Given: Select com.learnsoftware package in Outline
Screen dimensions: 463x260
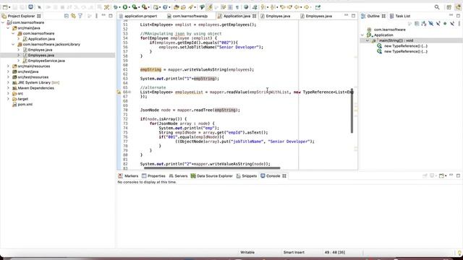Looking at the screenshot, I should (389, 30).
